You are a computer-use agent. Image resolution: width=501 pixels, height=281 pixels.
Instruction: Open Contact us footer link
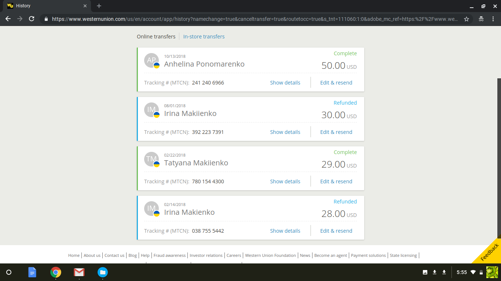[114, 255]
